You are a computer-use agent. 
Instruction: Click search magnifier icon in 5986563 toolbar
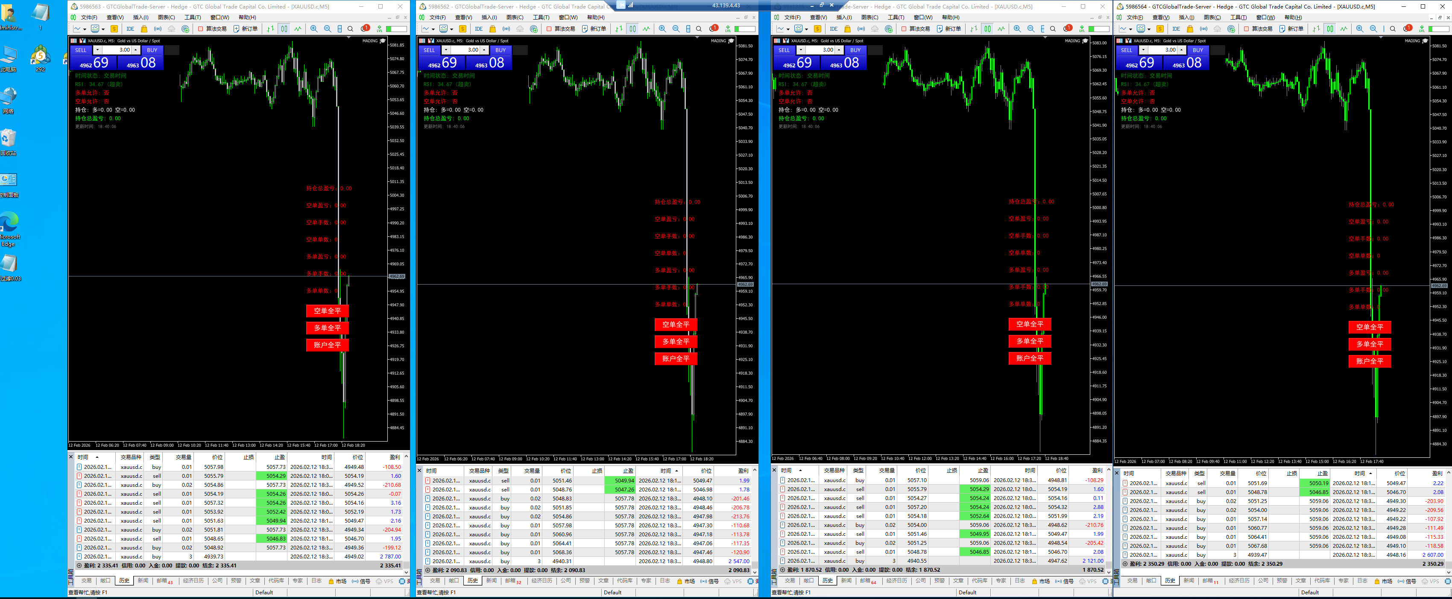[351, 29]
